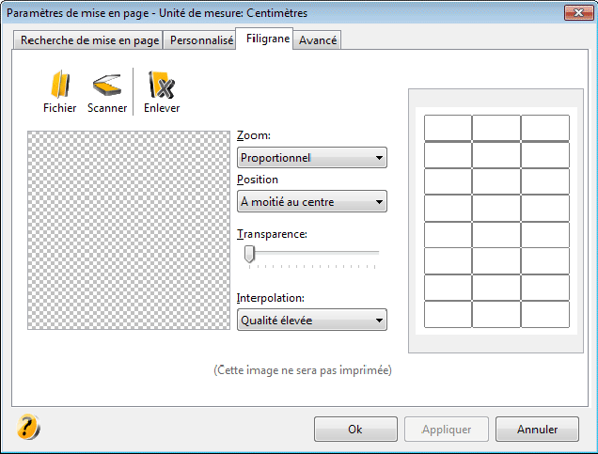The image size is (598, 454).
Task: Select the Filigrane tab
Action: click(x=267, y=39)
